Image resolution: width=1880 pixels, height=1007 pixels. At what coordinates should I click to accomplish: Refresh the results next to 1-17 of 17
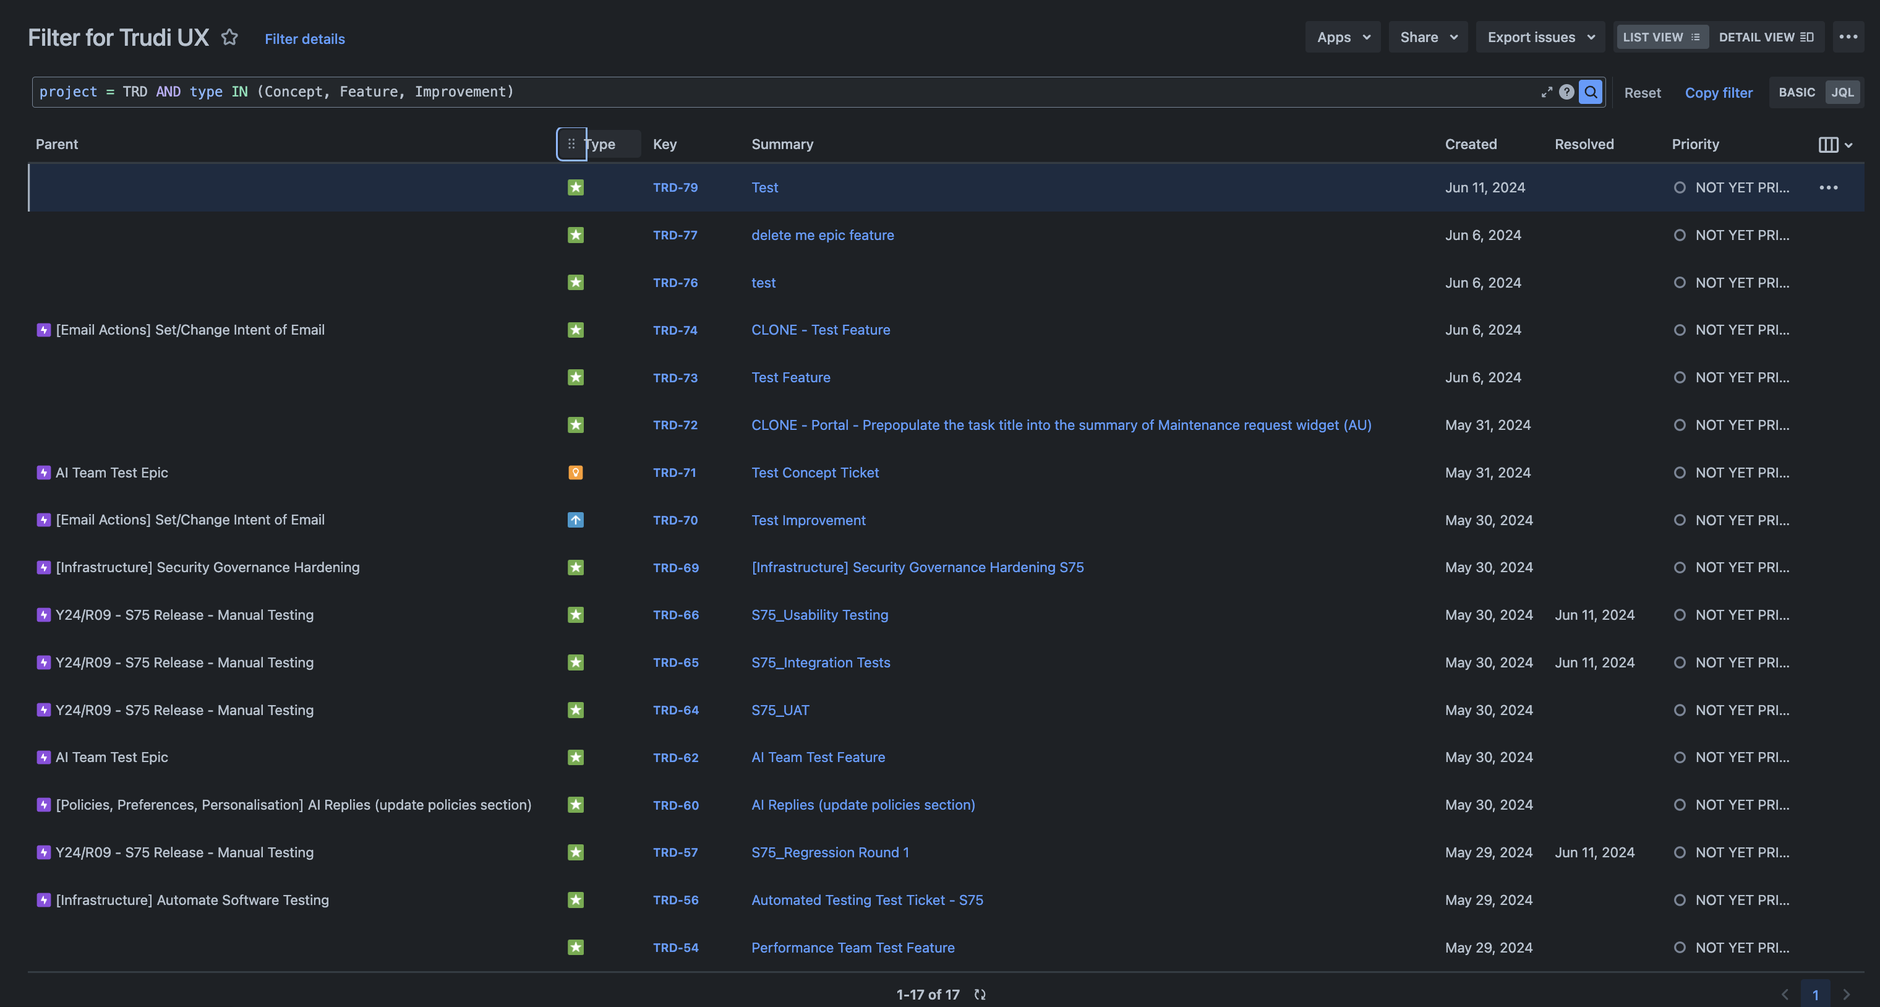pos(980,995)
